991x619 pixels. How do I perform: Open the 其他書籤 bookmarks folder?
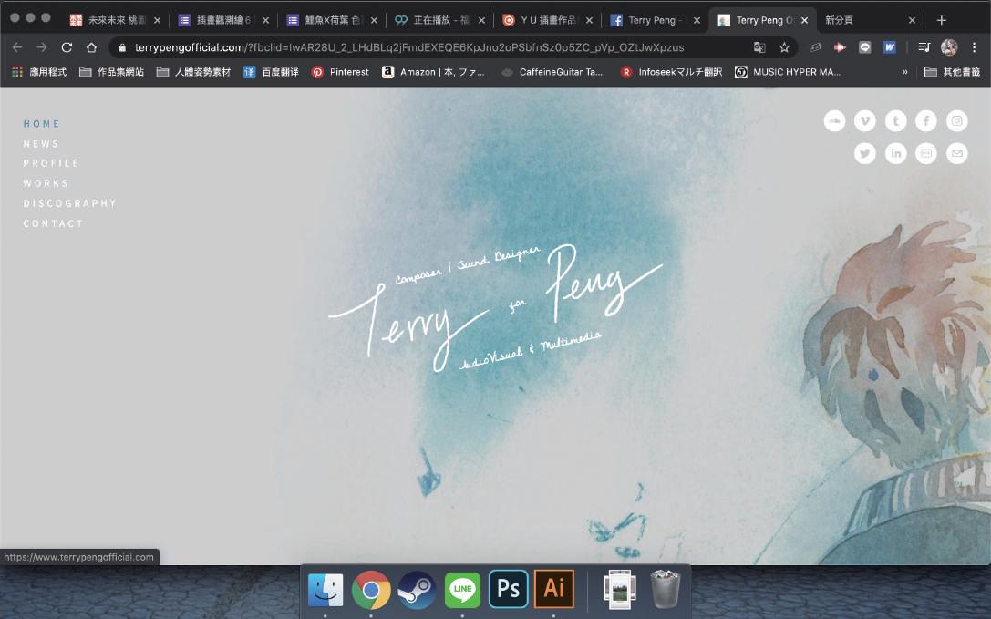click(x=953, y=72)
